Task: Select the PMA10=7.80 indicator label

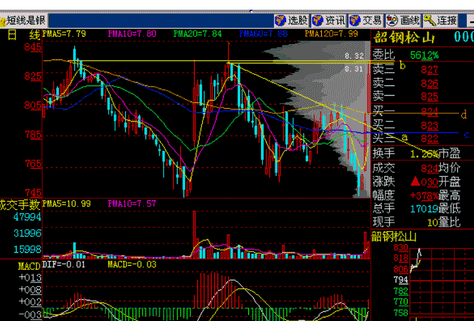Action: coord(132,34)
